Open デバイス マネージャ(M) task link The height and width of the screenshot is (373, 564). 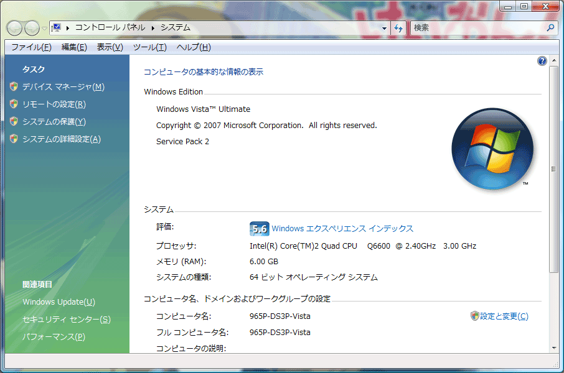pos(63,86)
